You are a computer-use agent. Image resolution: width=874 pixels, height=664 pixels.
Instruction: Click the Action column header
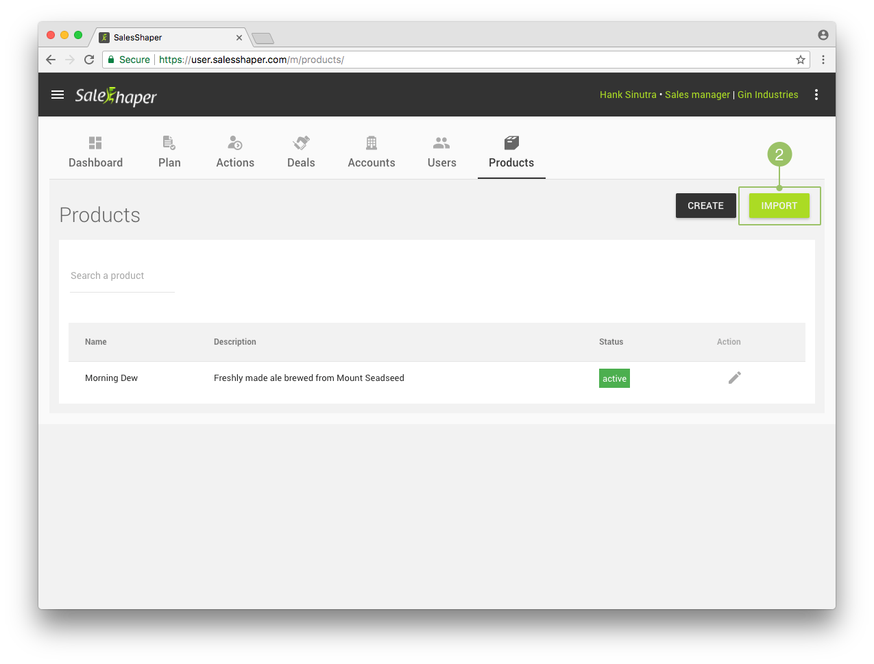729,342
